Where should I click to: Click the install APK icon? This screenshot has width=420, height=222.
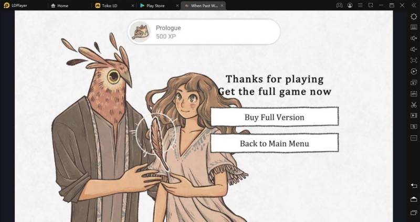tap(414, 93)
